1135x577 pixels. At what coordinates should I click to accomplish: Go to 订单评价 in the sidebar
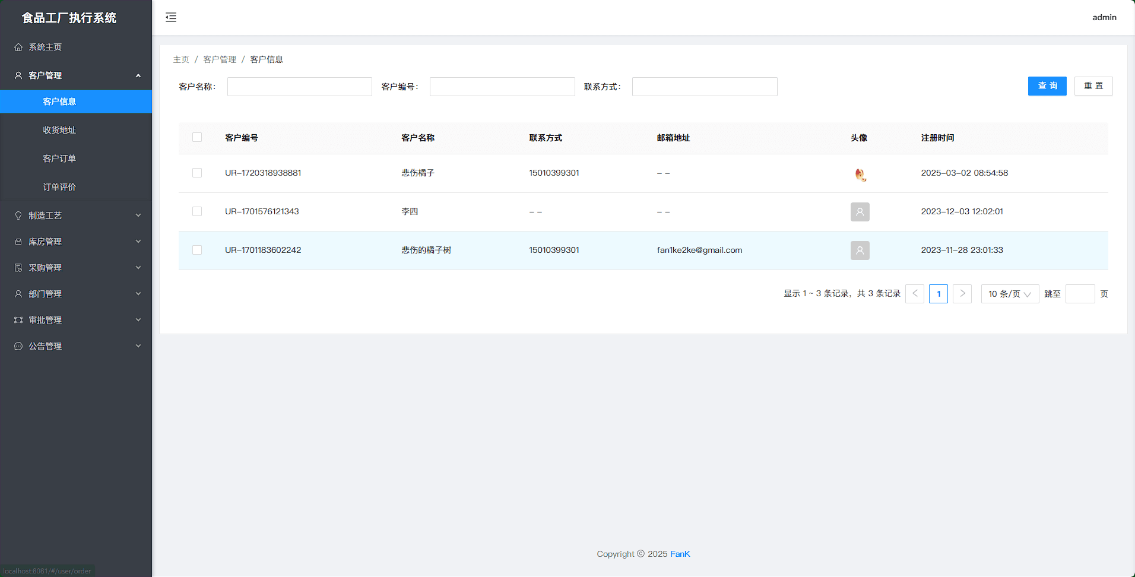59,187
